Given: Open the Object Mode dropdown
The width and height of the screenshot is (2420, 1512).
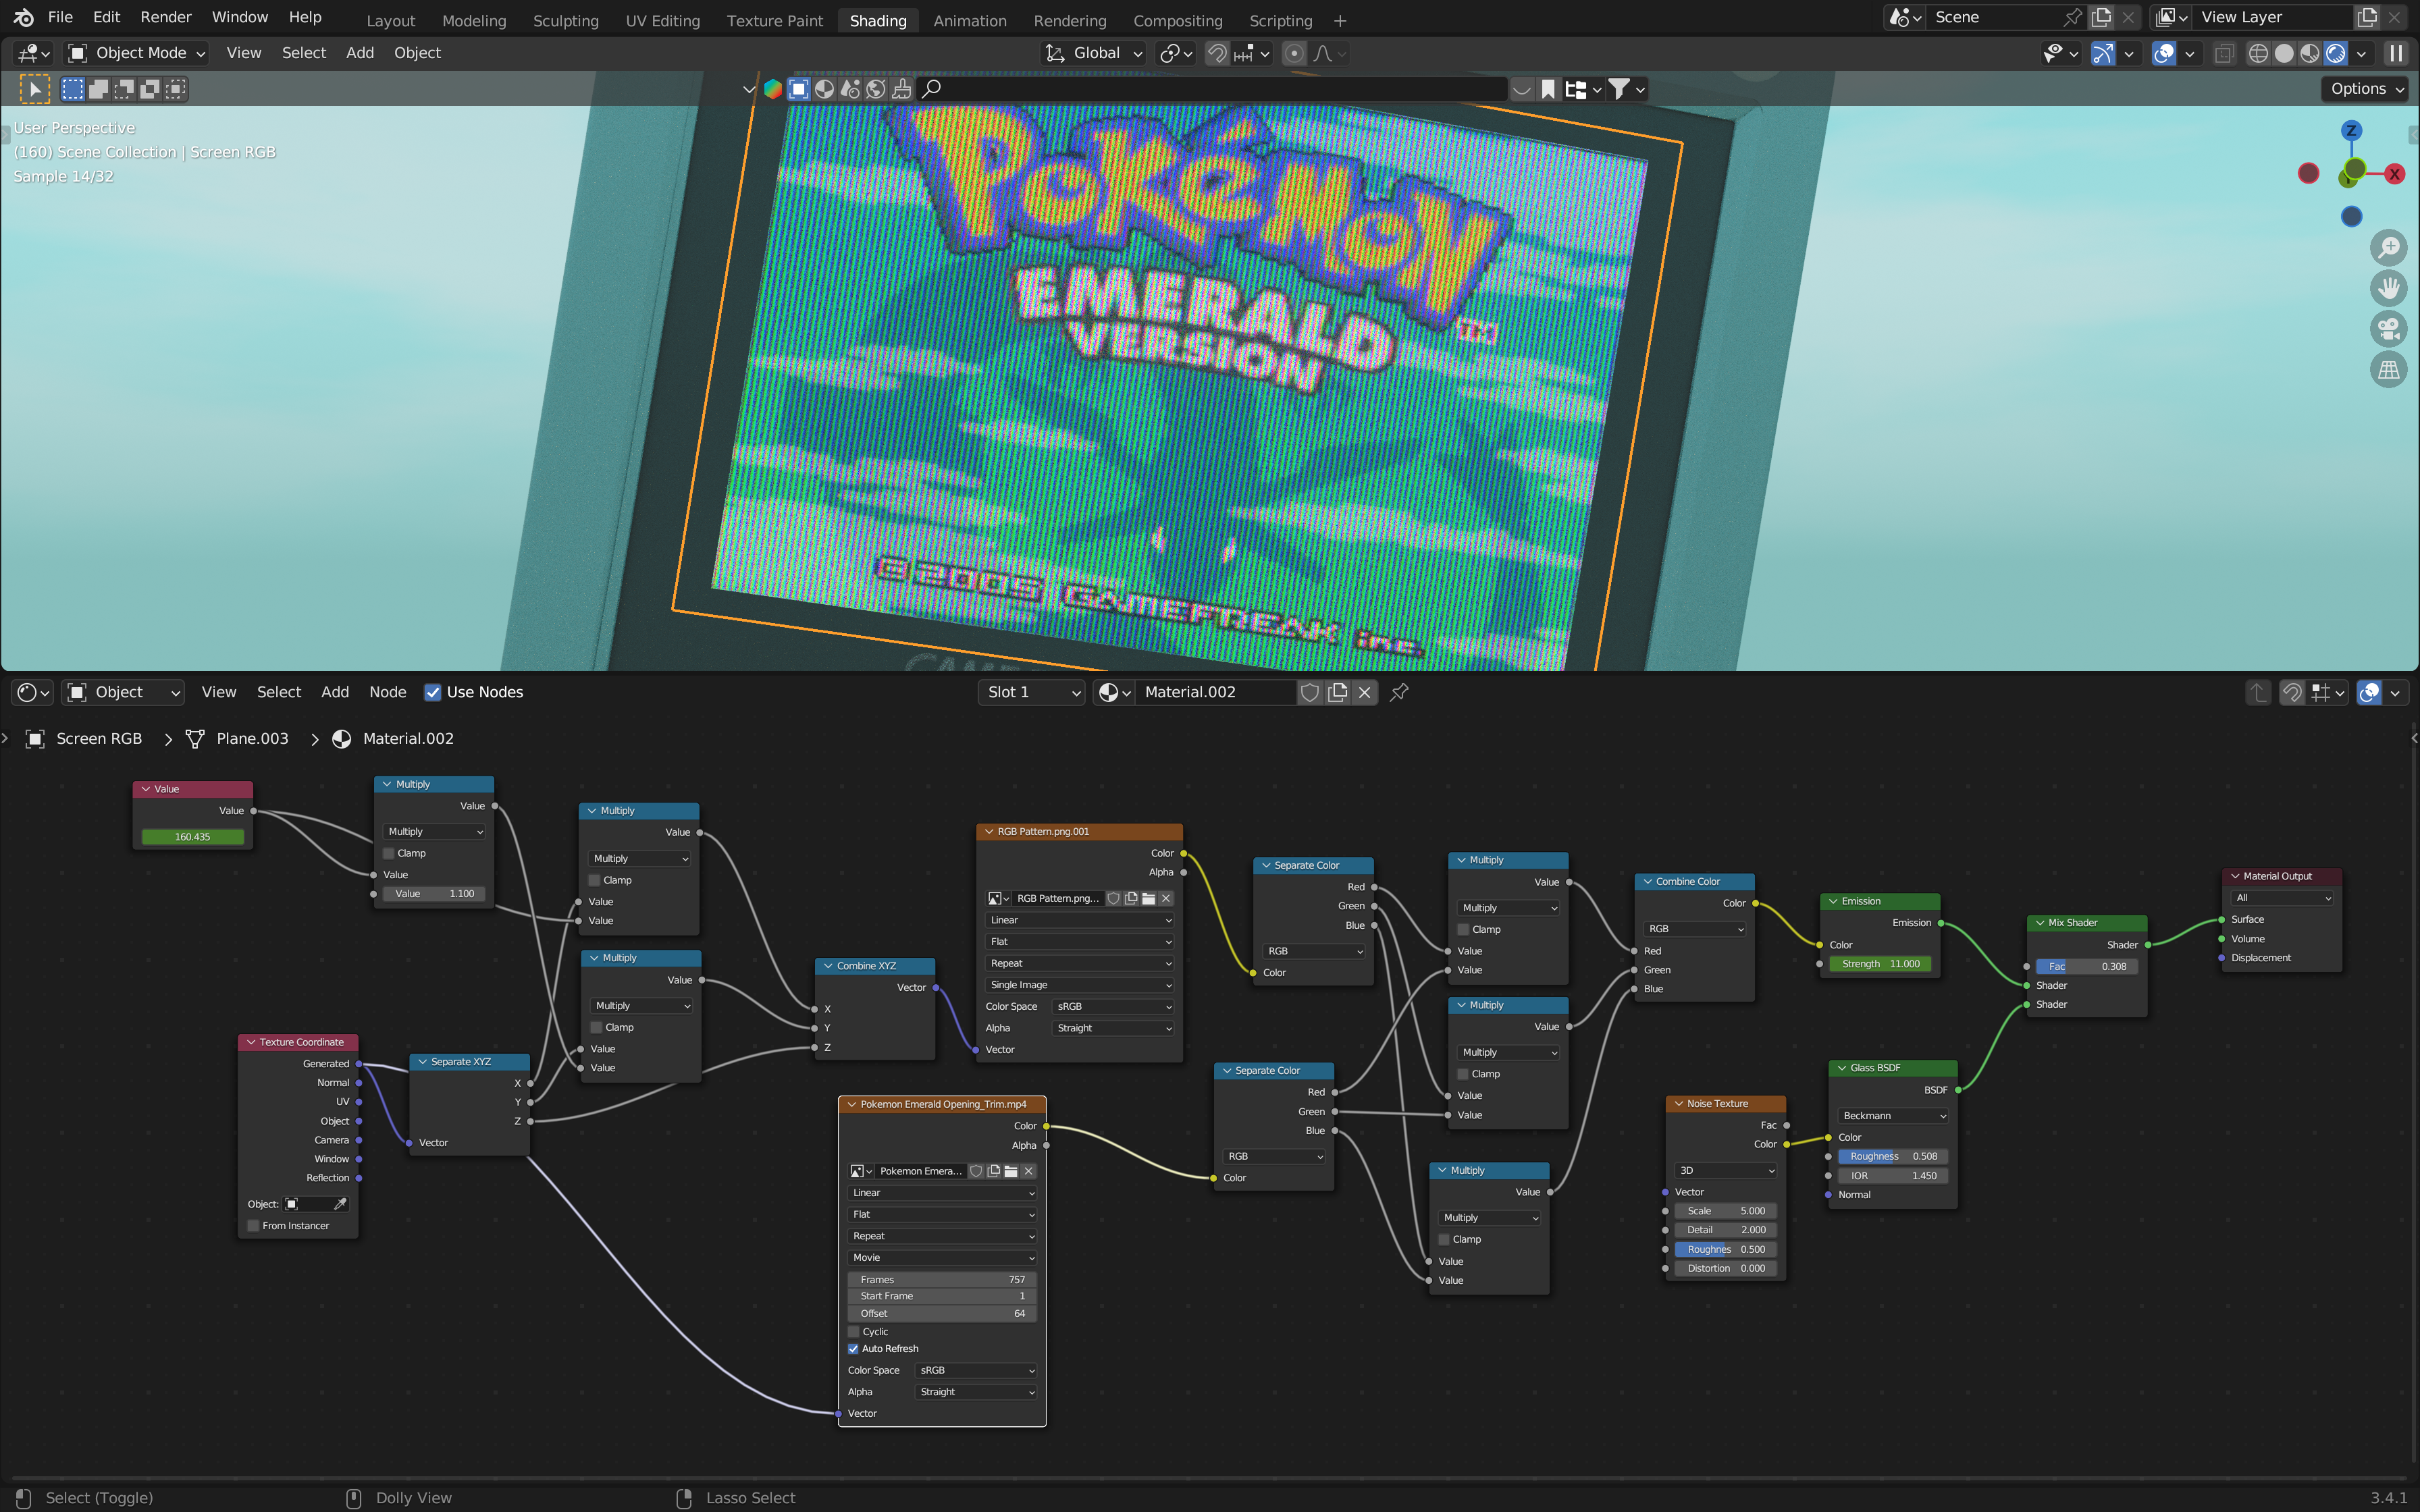Looking at the screenshot, I should (x=137, y=53).
